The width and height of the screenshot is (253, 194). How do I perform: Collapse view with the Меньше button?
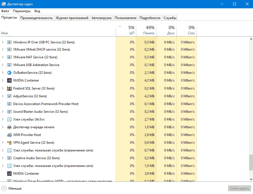pos(12,188)
